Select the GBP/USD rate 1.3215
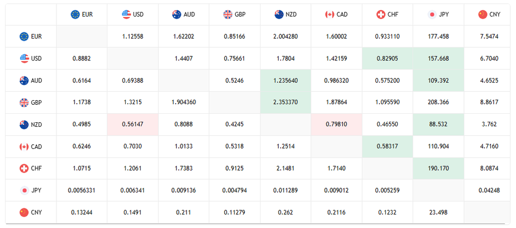Image resolution: width=516 pixels, height=228 pixels. pos(133,103)
